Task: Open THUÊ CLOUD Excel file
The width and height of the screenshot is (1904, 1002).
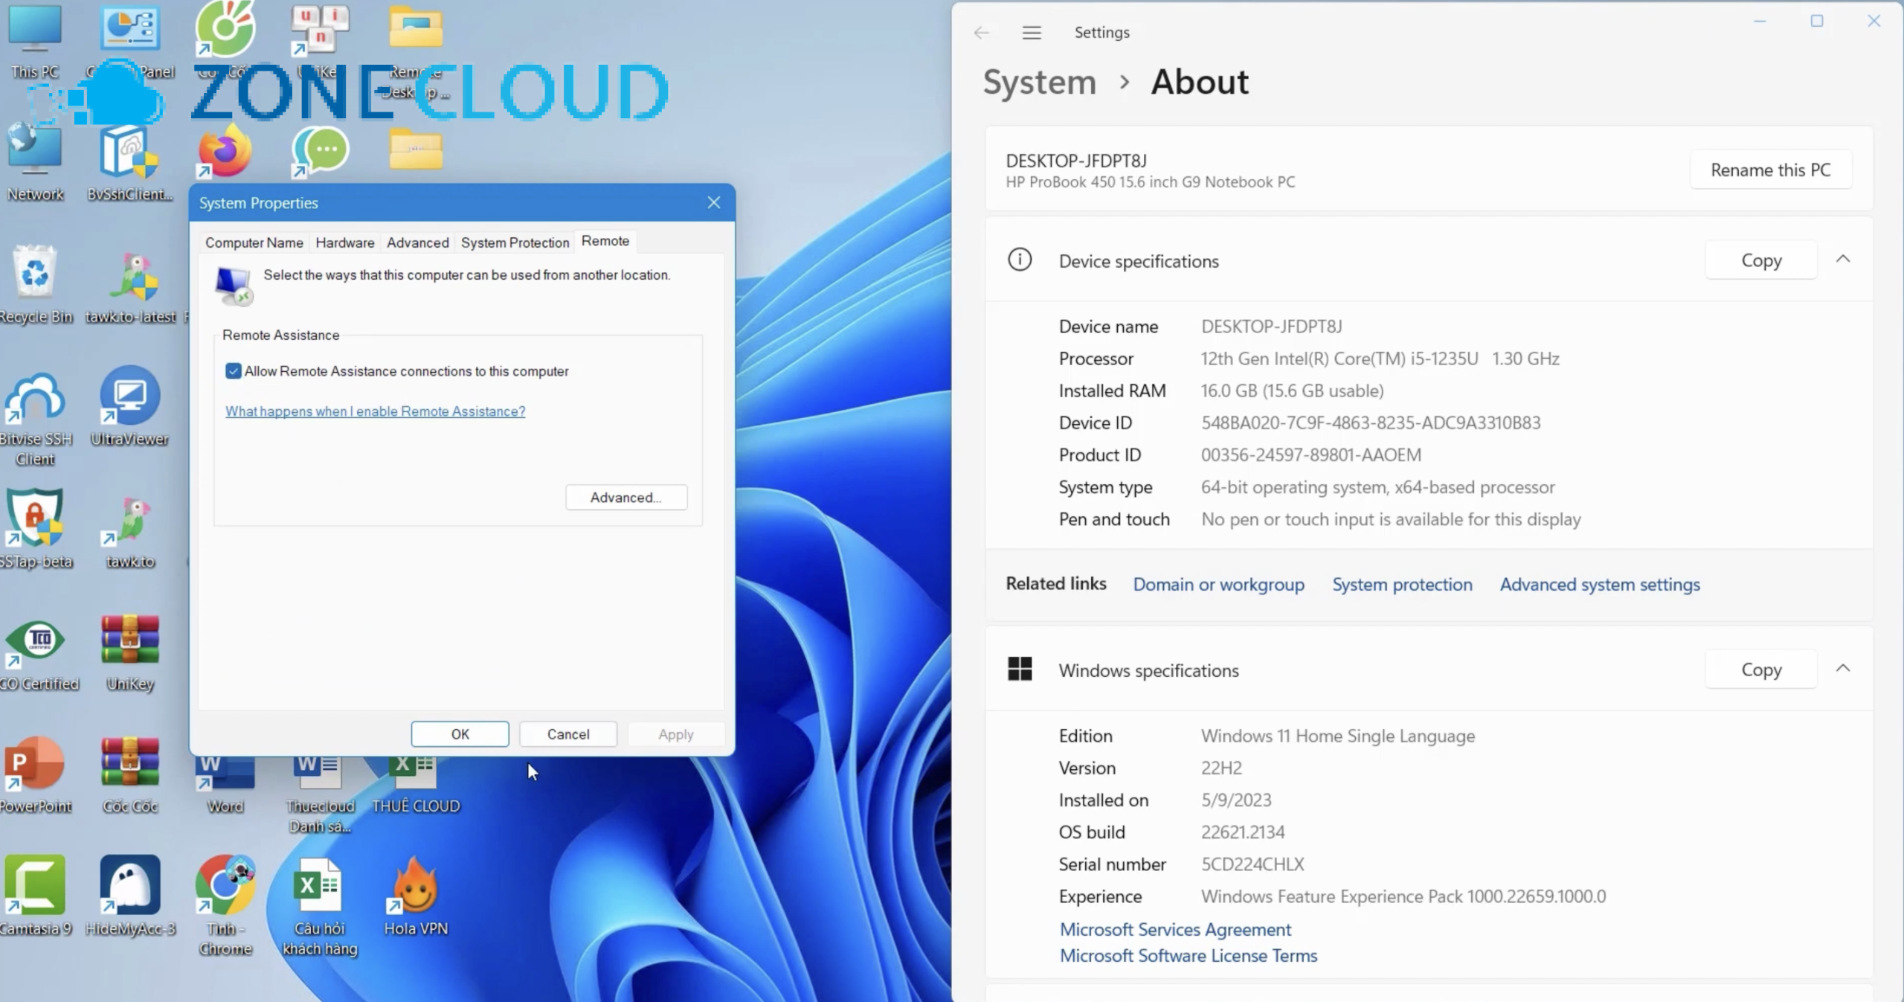Action: coord(416,784)
